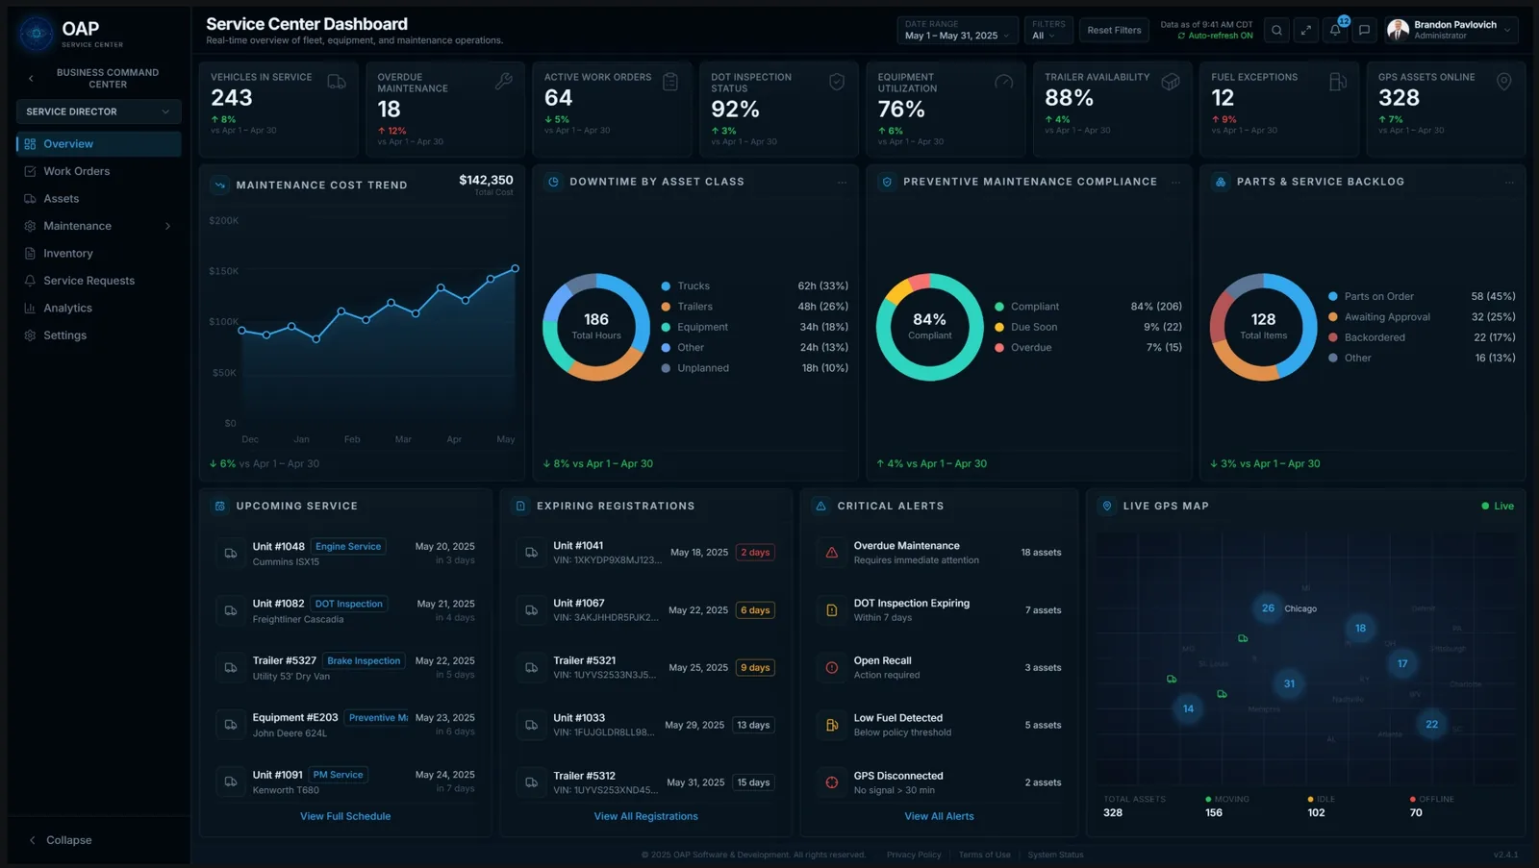This screenshot has width=1539, height=868.
Task: Click the May data point on cost chart
Action: click(515, 269)
